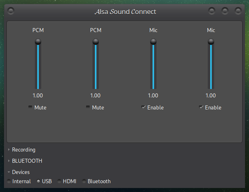Click the second Mic volume slider knob
249x192 pixels.
[x=211, y=42]
